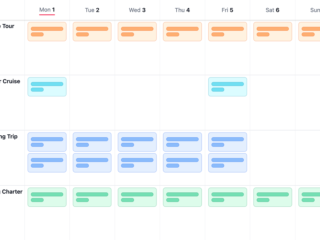Open the cyan Cruise event on Friday
320x240 pixels.
pyautogui.click(x=228, y=87)
